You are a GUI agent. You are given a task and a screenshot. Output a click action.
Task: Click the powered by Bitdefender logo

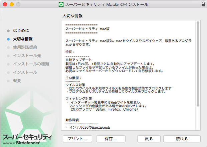21,143
